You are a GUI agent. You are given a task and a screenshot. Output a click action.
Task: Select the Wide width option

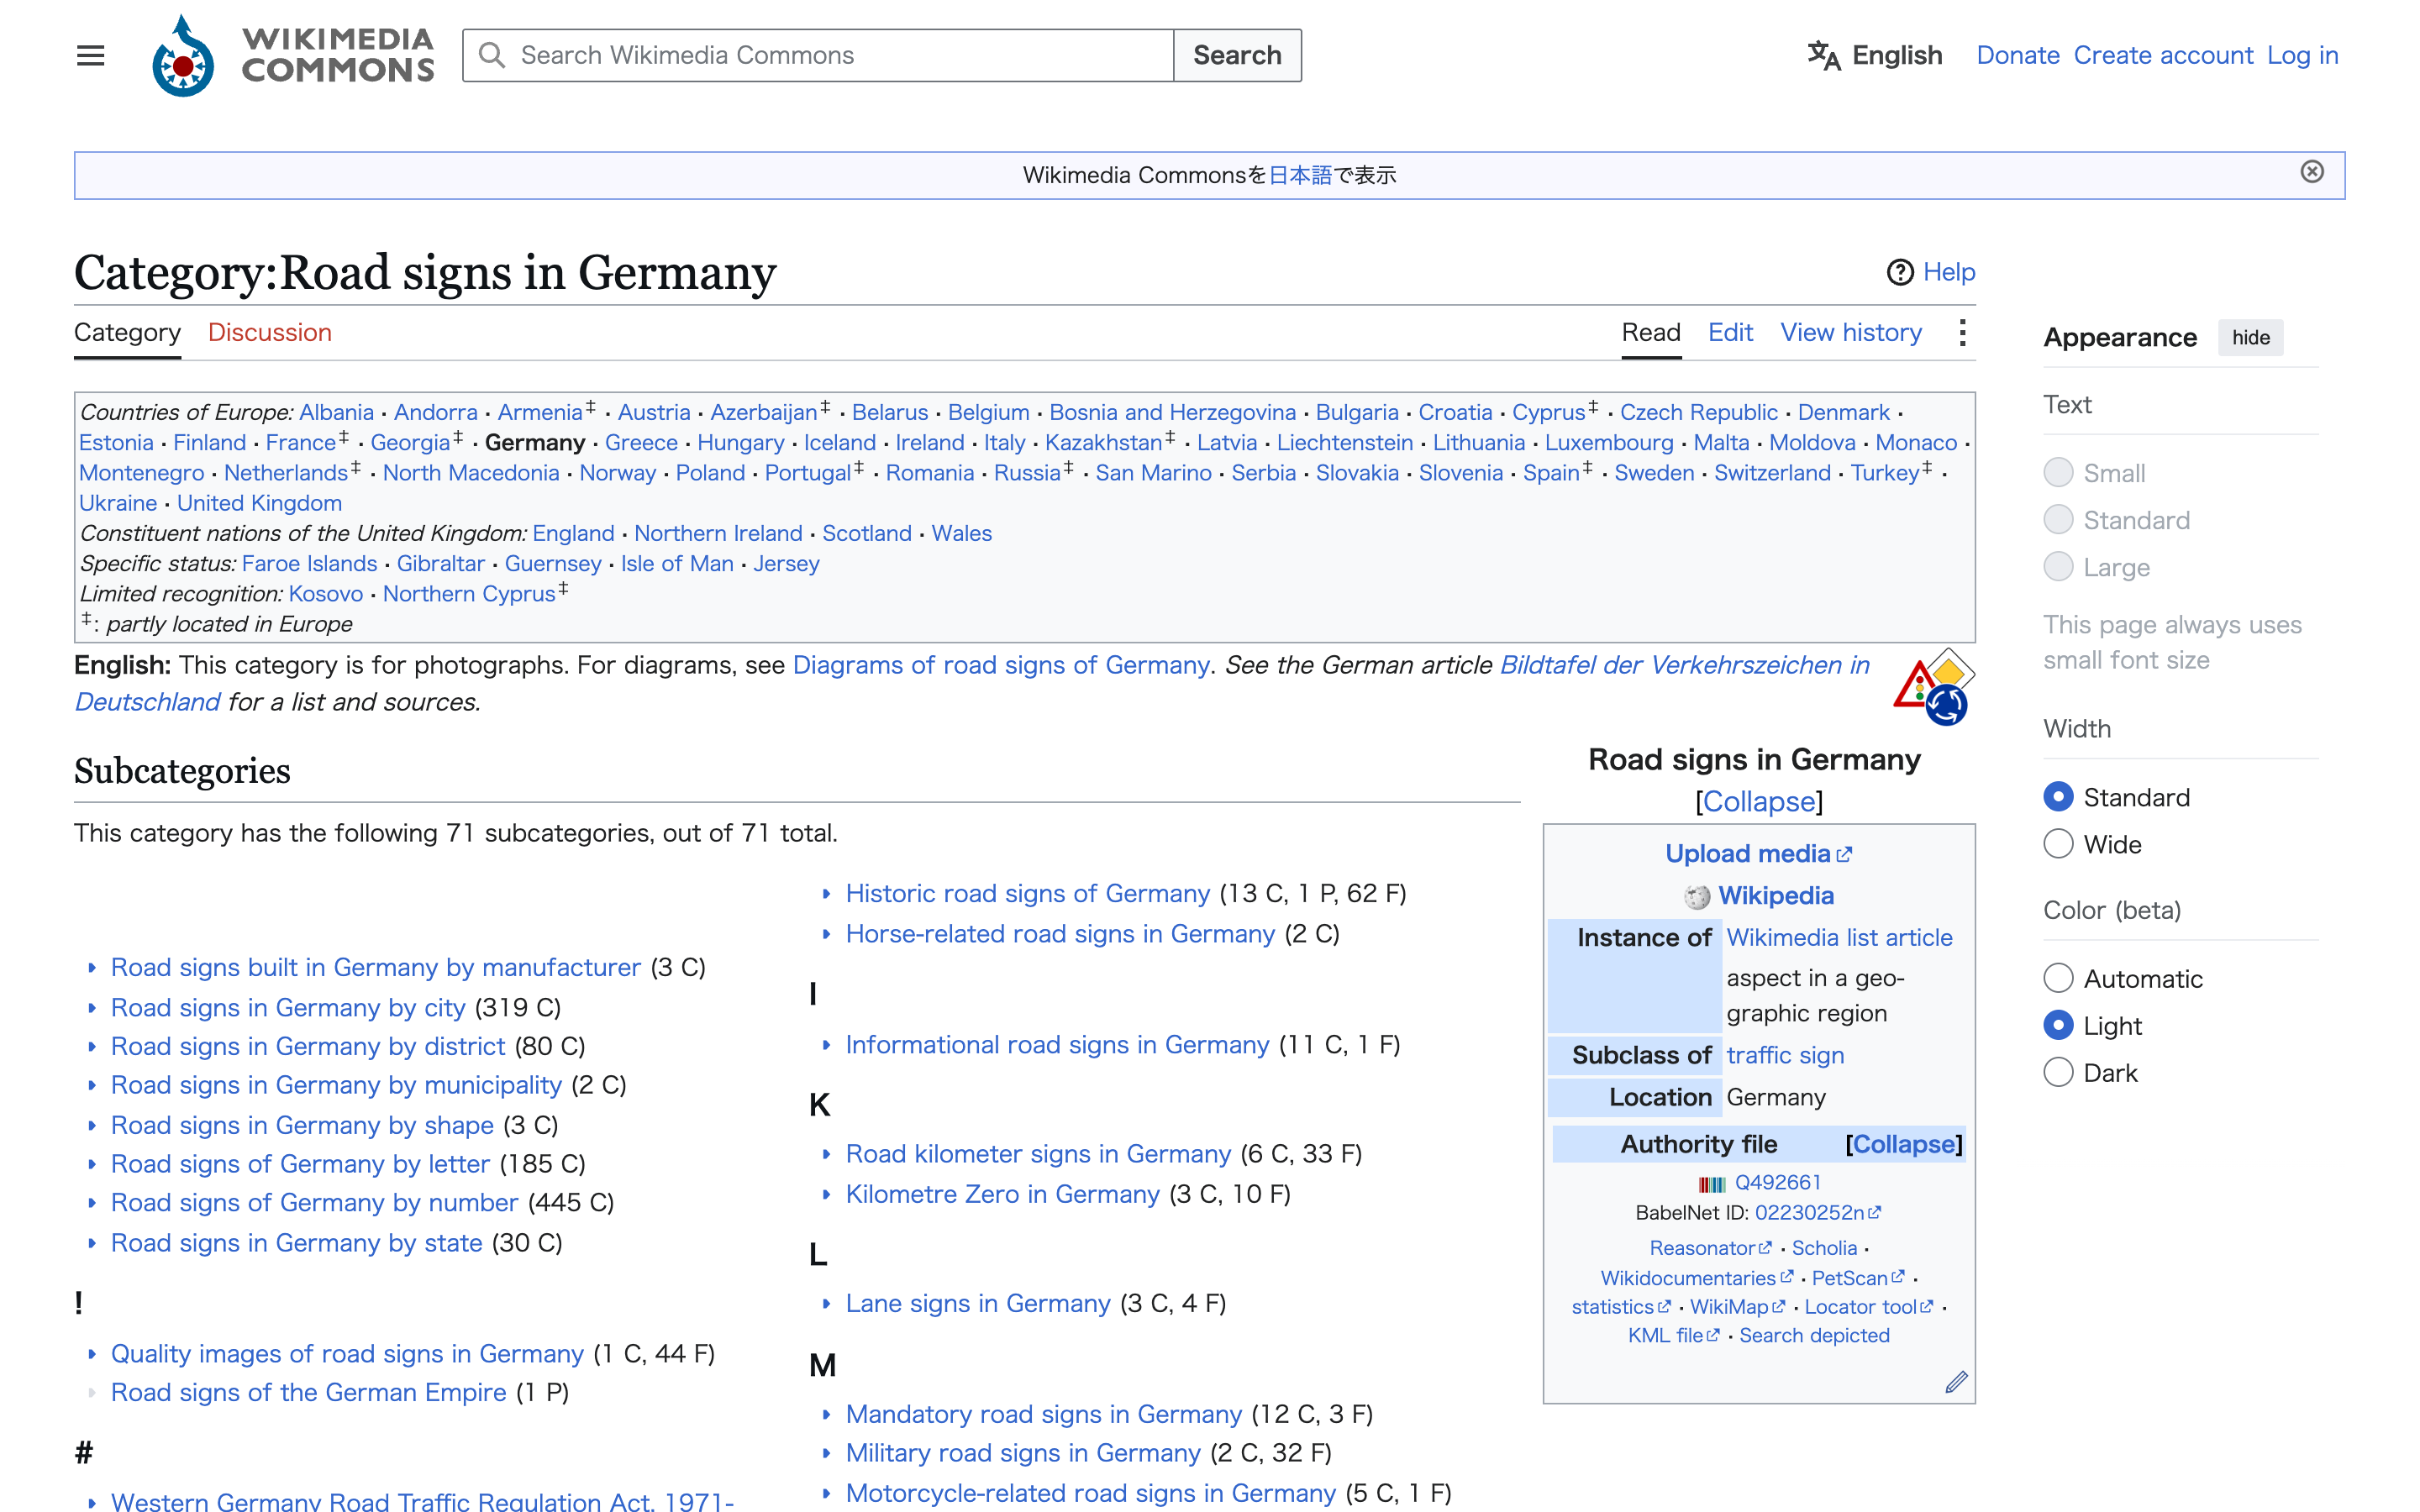2058,844
